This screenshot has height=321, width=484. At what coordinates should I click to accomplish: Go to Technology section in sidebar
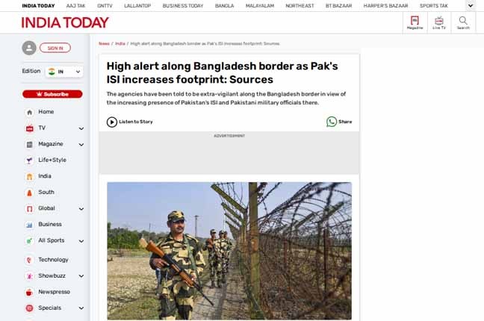[x=53, y=260]
